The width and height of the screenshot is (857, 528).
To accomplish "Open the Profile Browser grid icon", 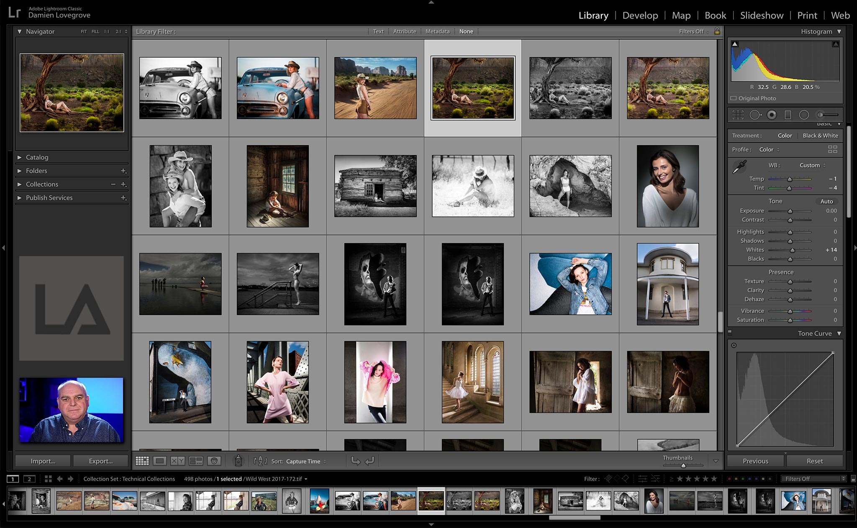I will 832,149.
